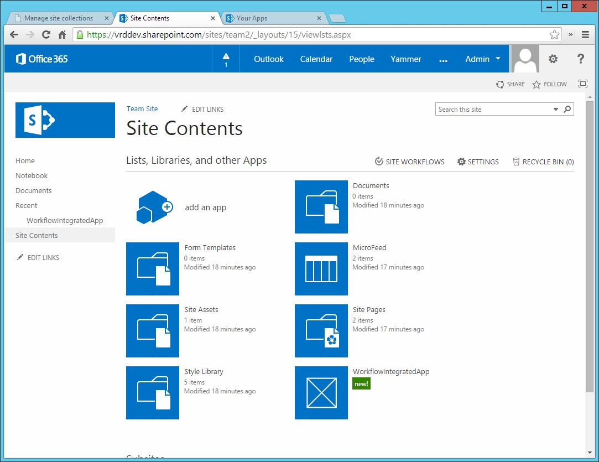Click the add an app text link
Screen dimensions: 599x462
tap(206, 207)
